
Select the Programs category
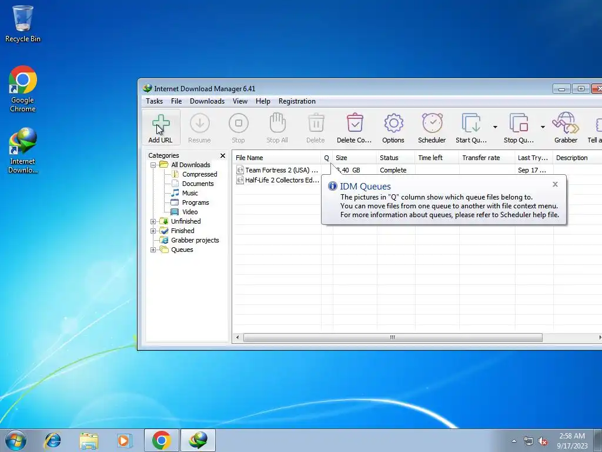195,202
